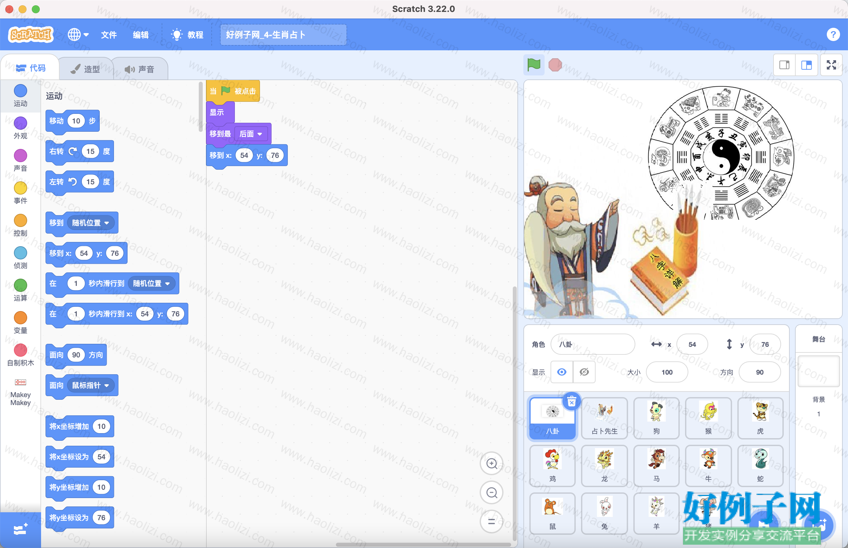Click the green flag to run
Image resolution: width=848 pixels, height=548 pixels.
pyautogui.click(x=534, y=65)
